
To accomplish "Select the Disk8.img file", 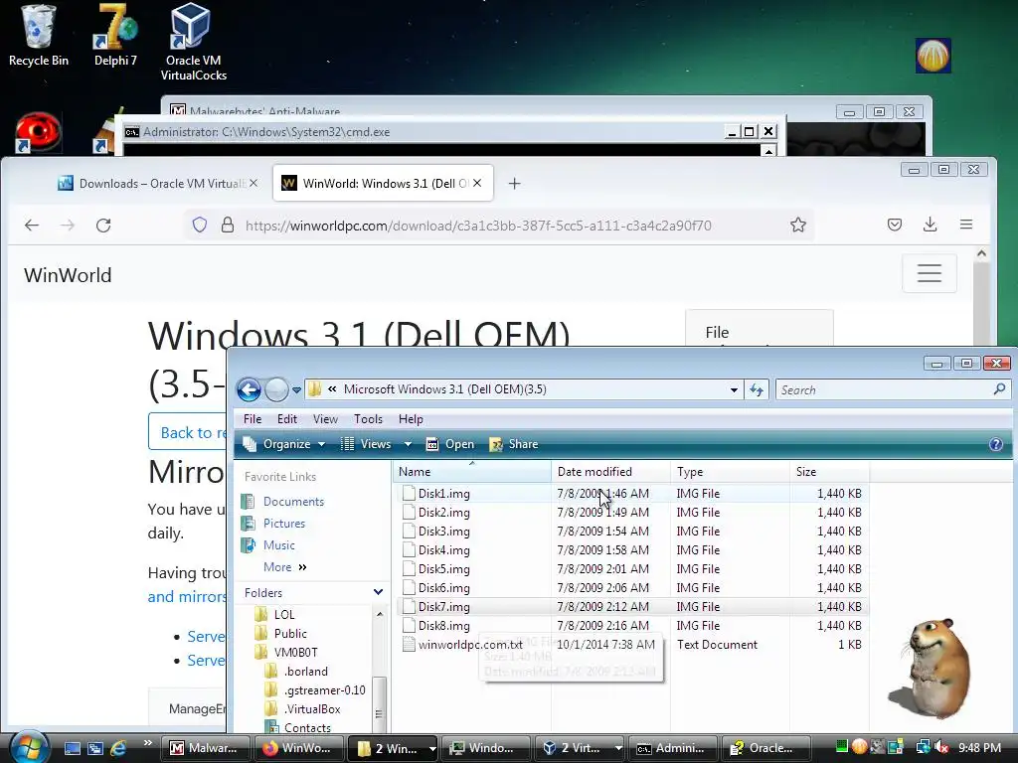I will 443,626.
